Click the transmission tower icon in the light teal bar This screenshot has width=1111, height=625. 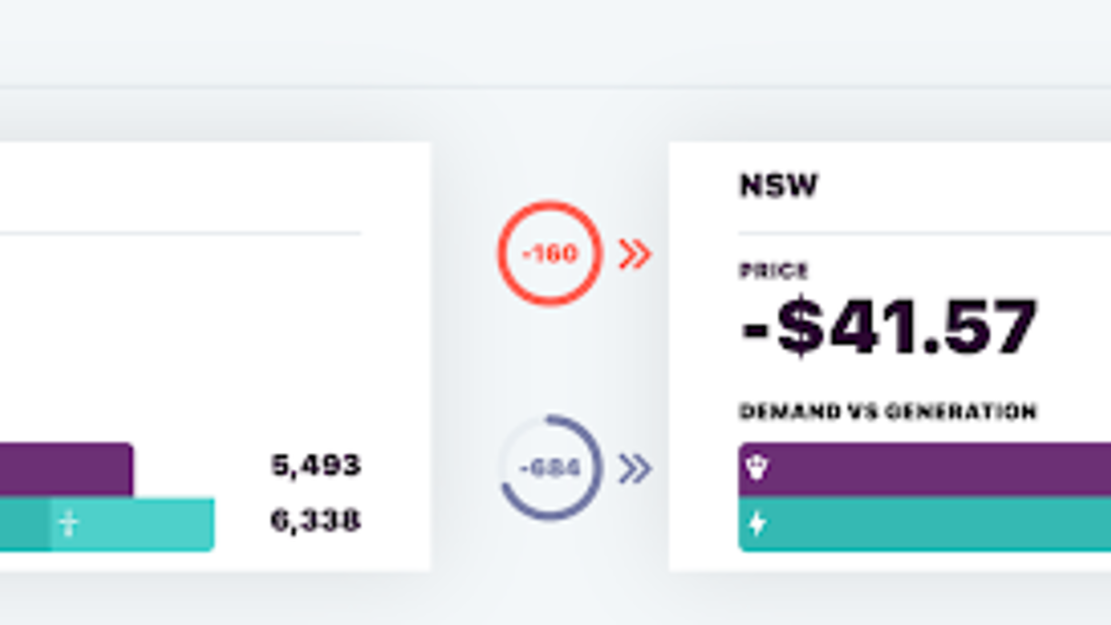click(68, 524)
